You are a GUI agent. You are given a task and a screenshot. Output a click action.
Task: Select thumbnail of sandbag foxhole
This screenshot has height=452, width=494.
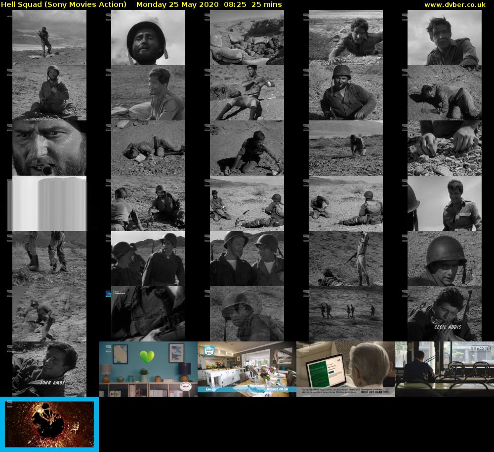tap(247, 38)
